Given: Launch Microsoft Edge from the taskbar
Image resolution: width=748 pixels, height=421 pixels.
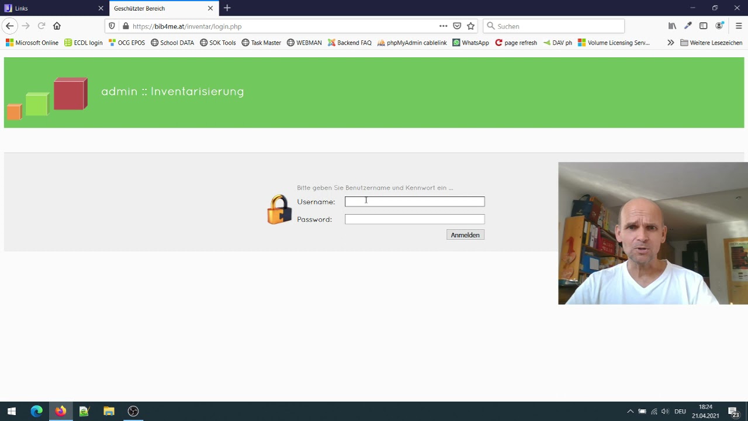Looking at the screenshot, I should (36, 411).
